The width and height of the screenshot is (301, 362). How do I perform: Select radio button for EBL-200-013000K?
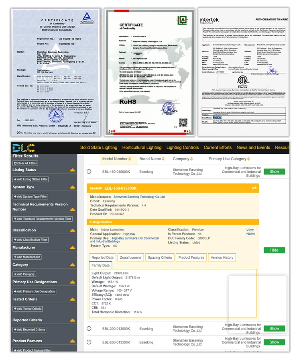coord(89,329)
